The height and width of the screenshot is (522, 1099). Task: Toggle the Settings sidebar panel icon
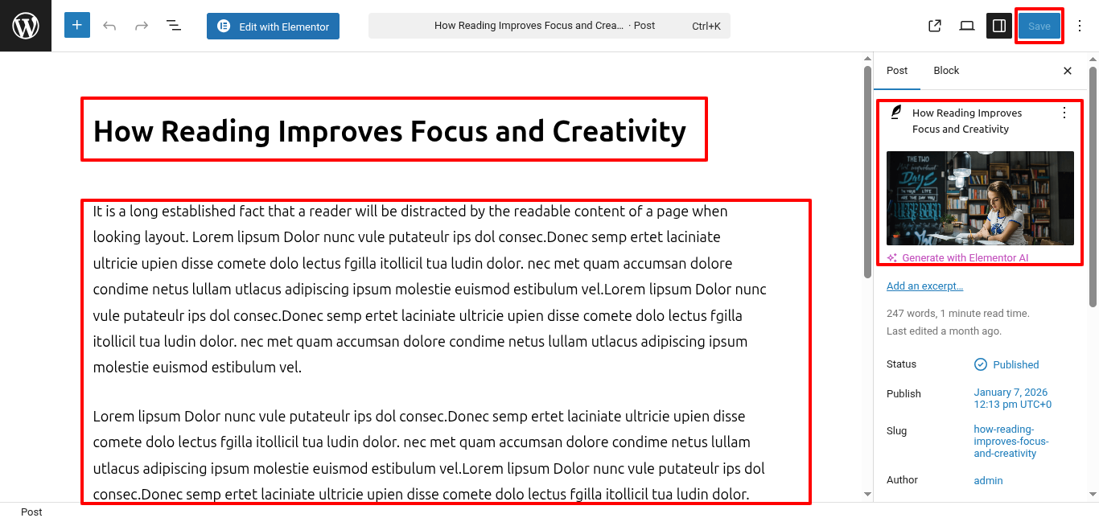999,26
